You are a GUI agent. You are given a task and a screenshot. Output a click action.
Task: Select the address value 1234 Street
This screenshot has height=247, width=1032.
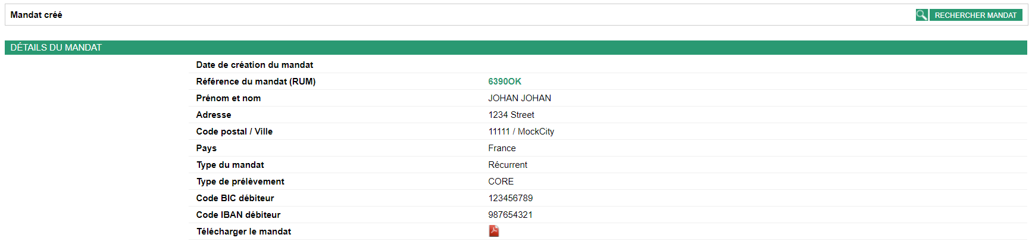511,115
